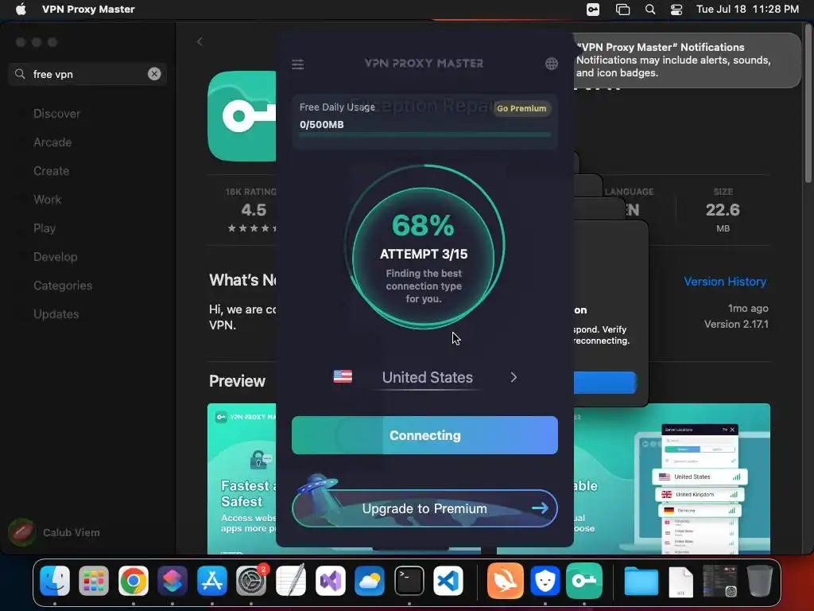The image size is (814, 611).
Task: Go back in the App Store
Action: coord(200,41)
